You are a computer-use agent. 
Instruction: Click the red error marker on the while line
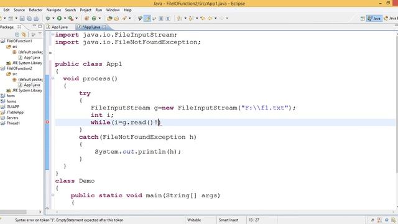(x=47, y=122)
